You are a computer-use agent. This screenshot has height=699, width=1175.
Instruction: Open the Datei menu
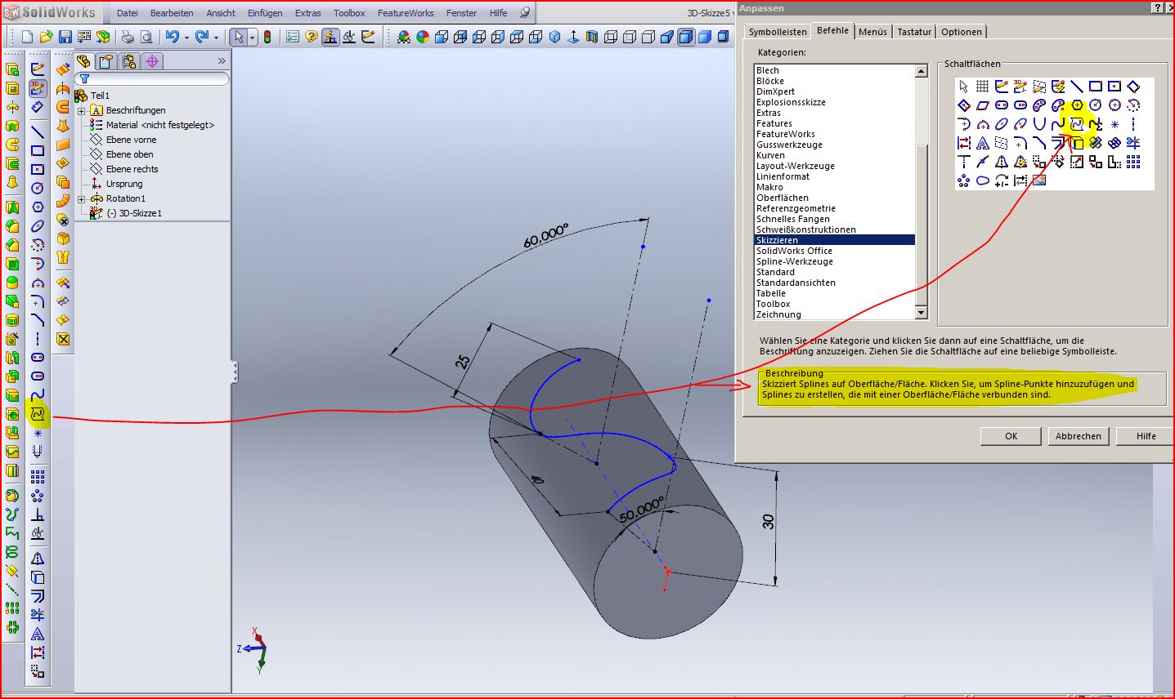(x=128, y=13)
